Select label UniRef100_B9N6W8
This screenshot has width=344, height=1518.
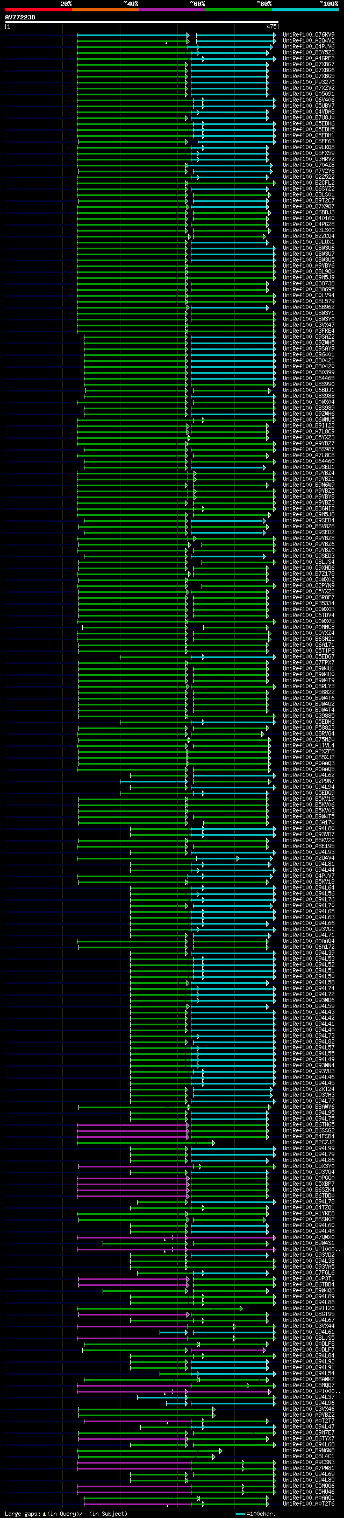pos(309,1450)
